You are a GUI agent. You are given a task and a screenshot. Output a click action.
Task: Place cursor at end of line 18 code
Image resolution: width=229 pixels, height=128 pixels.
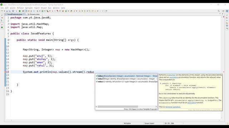click(x=94, y=72)
